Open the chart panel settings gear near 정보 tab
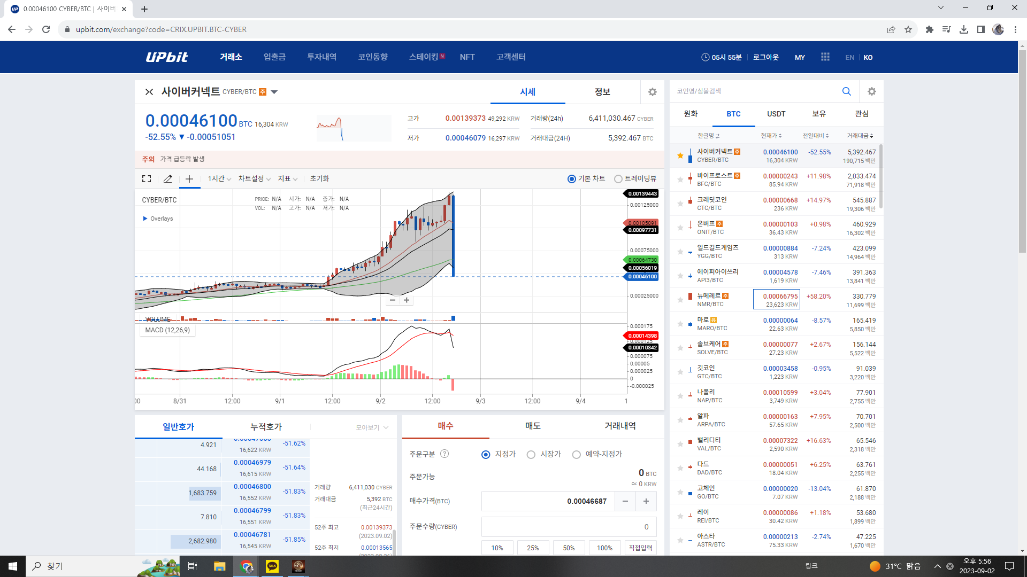The height and width of the screenshot is (577, 1027). pyautogui.click(x=652, y=91)
